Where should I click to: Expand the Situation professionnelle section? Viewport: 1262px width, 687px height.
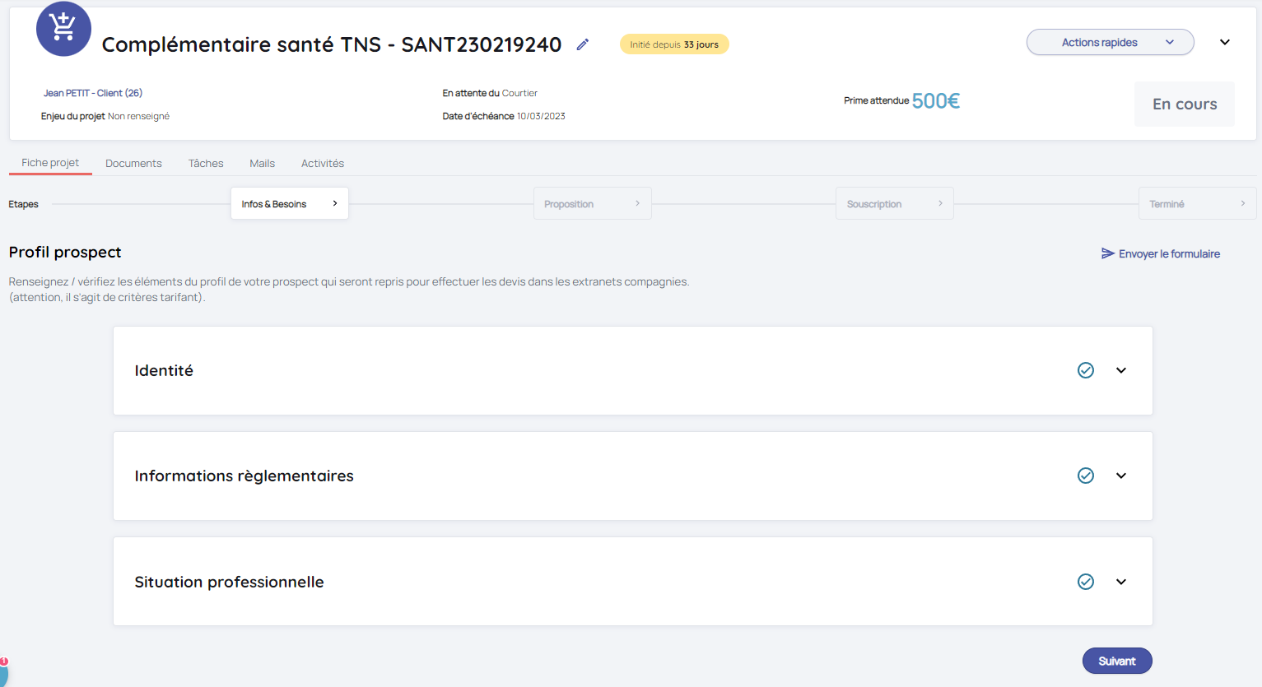pos(1121,582)
